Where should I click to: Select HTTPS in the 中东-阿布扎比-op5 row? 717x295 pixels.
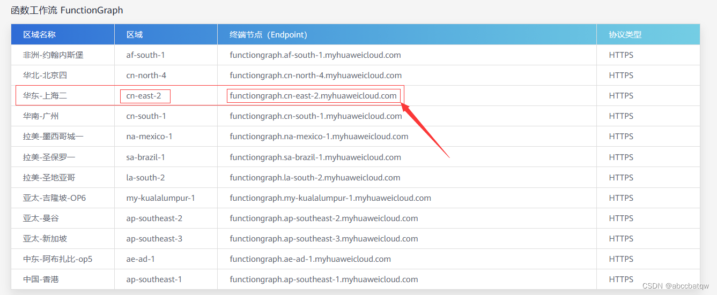(x=621, y=259)
